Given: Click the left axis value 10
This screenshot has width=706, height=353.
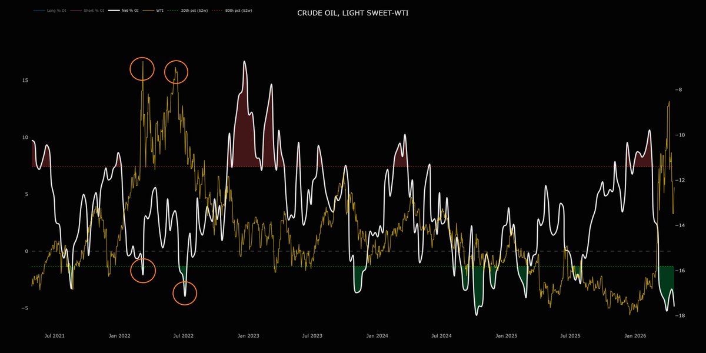Looking at the screenshot, I should click(x=25, y=137).
